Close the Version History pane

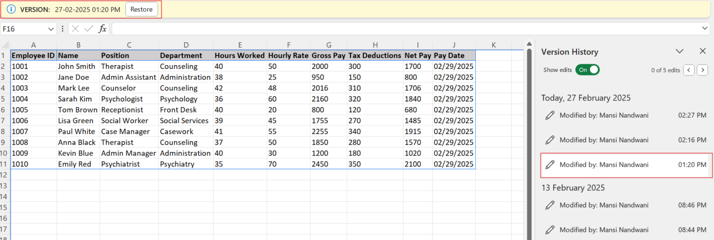(702, 51)
